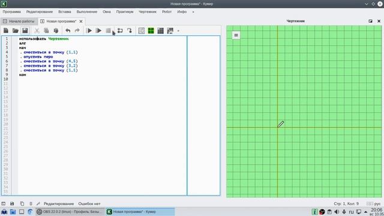Image resolution: width=384 pixels, height=216 pixels.
Task: Create a new program file
Action: click(6, 31)
